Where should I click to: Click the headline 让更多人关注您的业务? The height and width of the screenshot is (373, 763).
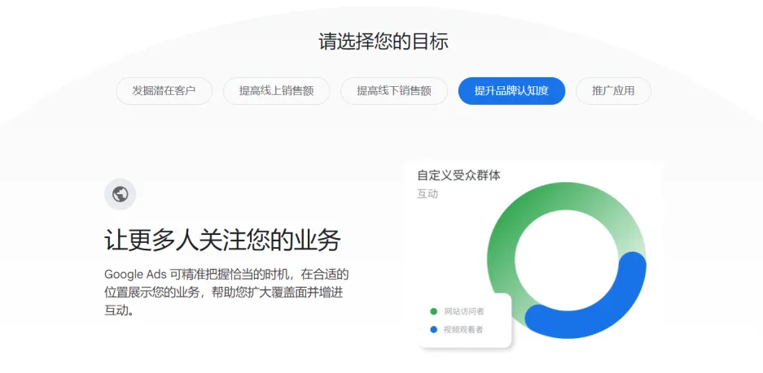click(x=222, y=241)
